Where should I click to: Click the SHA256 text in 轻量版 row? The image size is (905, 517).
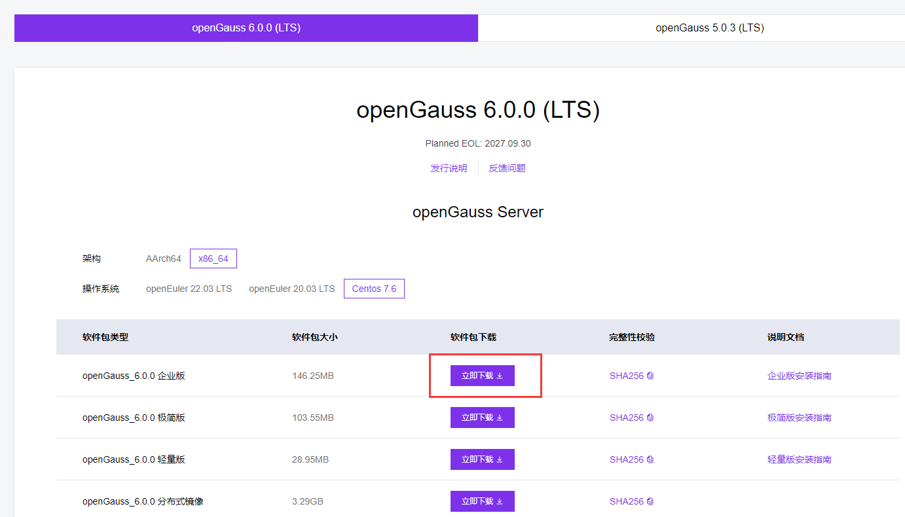click(x=627, y=459)
